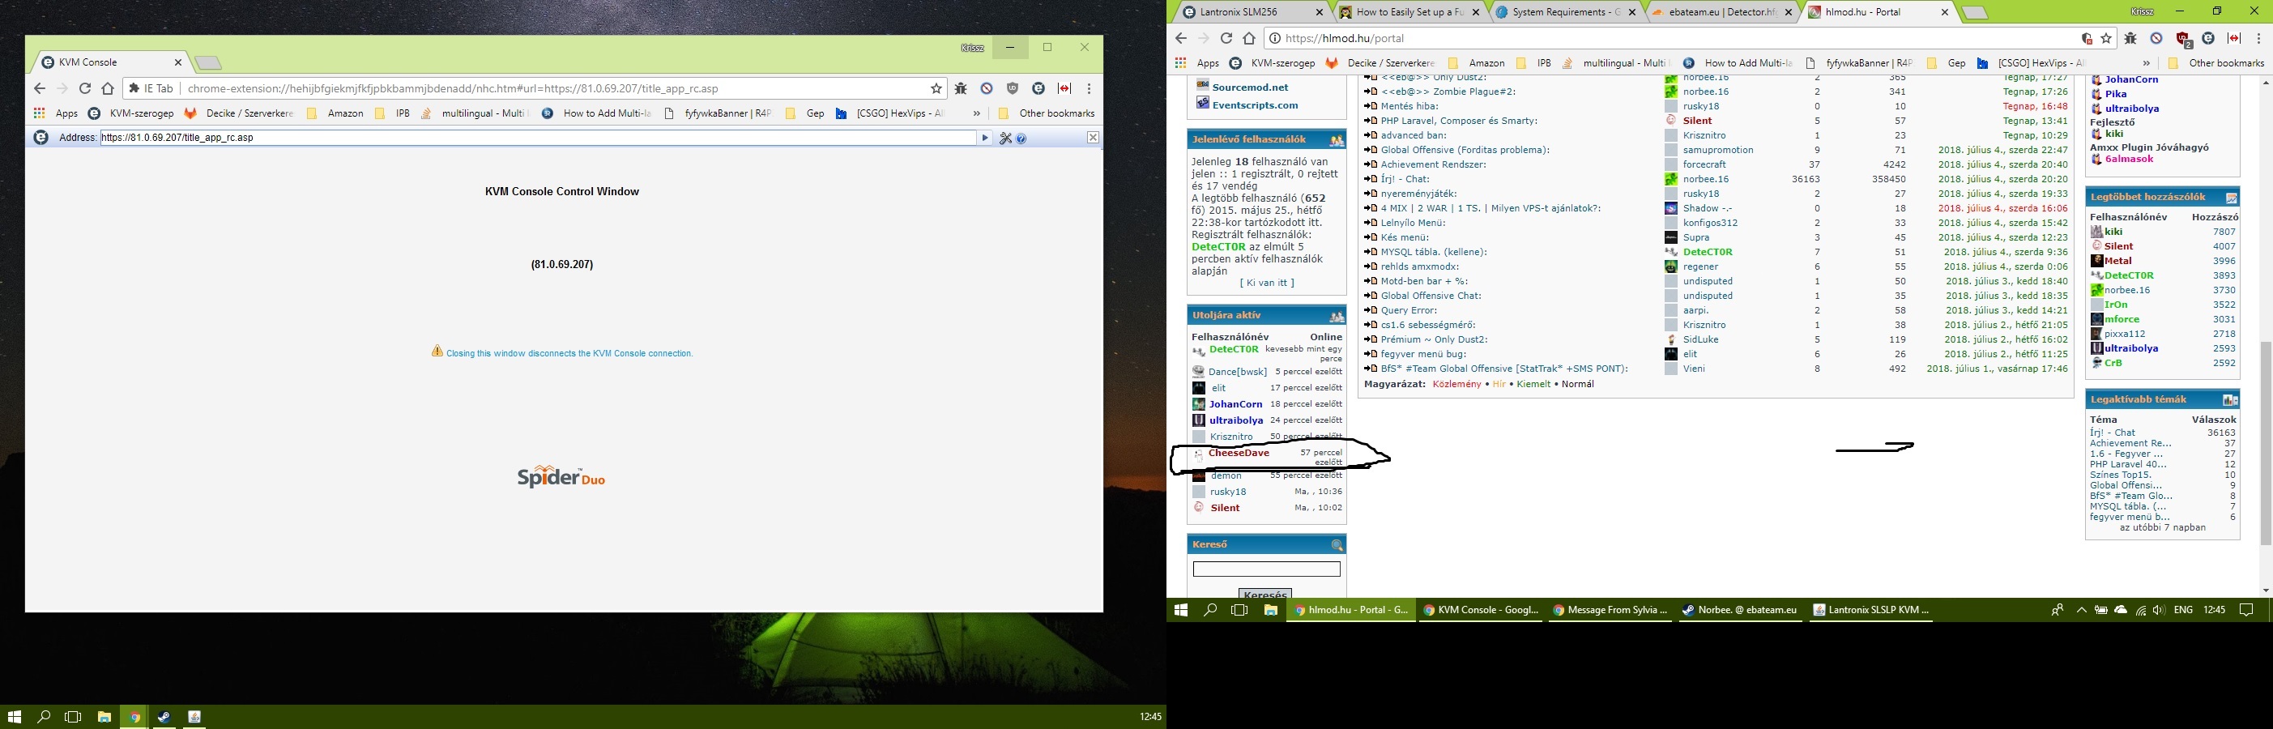Open Steam icon in bottom taskbar
Viewport: 2273px width, 729px height.
click(x=164, y=717)
